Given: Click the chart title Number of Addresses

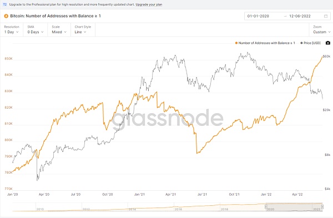Looking at the screenshot, I should click(x=55, y=16).
